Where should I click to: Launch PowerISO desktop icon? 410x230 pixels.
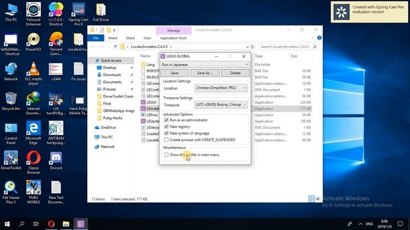click(33, 42)
